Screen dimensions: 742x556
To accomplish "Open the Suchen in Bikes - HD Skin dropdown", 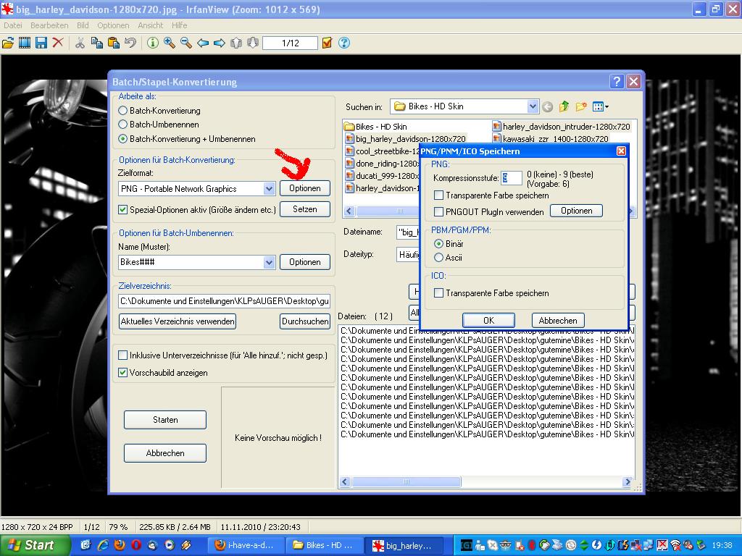I will pos(533,106).
